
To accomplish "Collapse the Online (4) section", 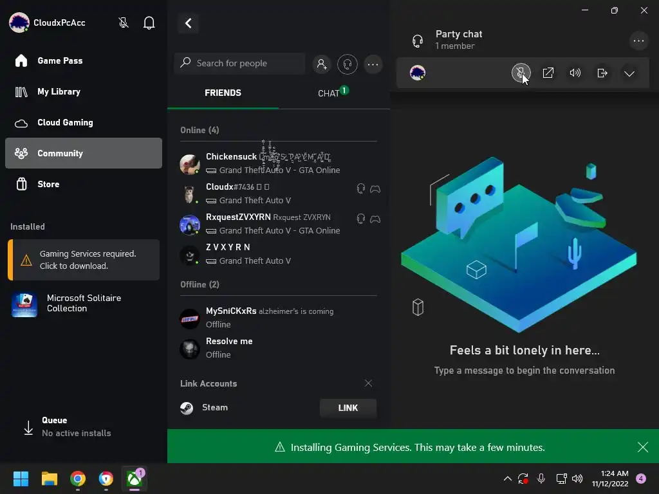I will 200,130.
